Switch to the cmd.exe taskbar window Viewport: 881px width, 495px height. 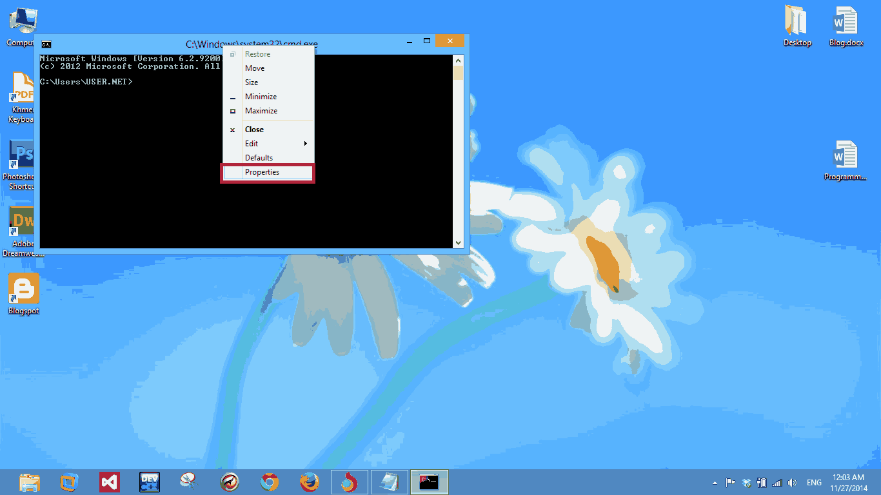click(429, 481)
